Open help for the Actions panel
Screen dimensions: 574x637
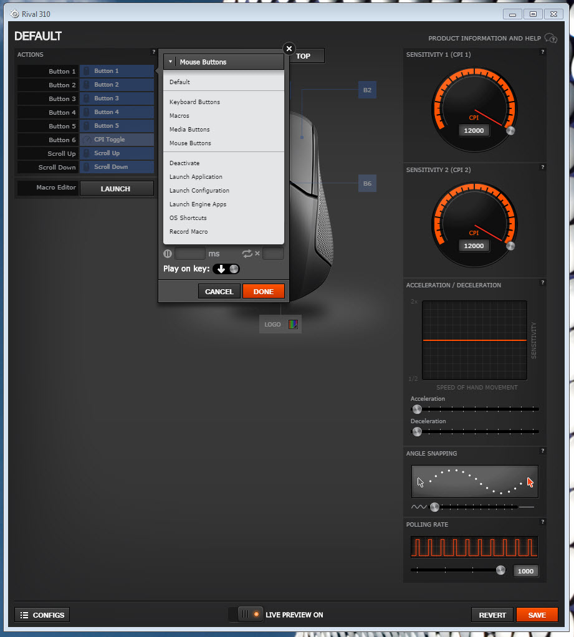[x=153, y=52]
